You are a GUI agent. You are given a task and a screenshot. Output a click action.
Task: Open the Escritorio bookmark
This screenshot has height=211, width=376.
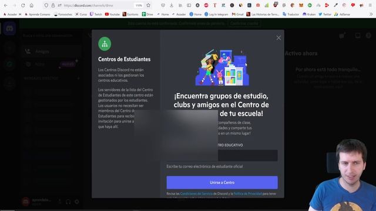130,14
